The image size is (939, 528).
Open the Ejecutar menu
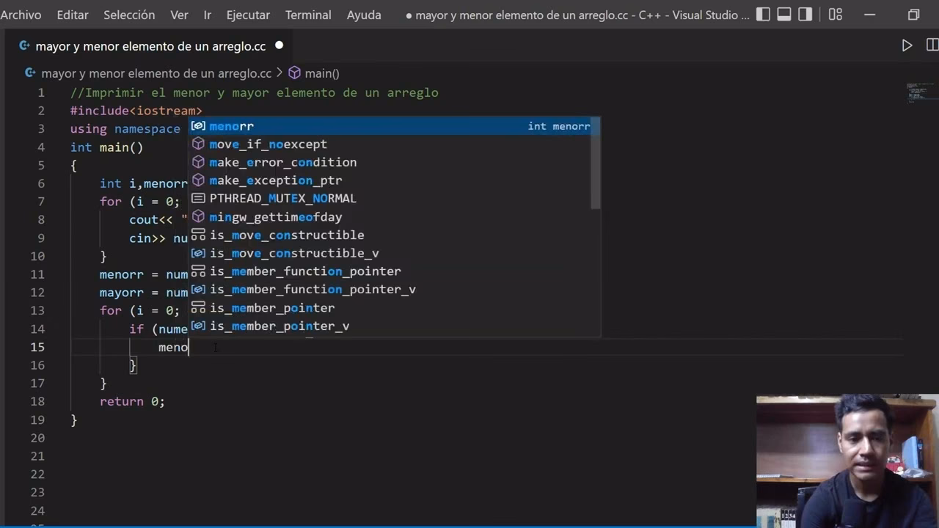click(x=248, y=15)
